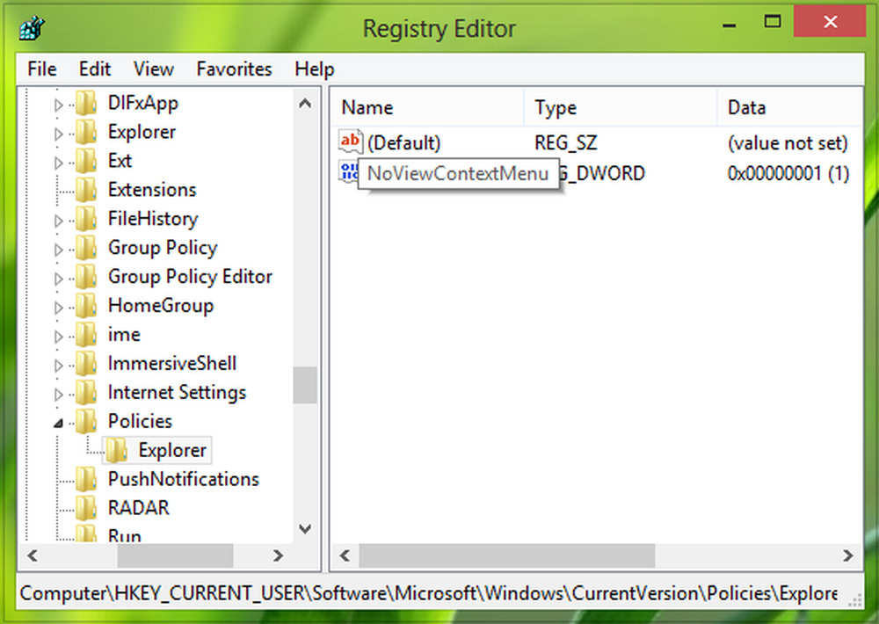Image resolution: width=879 pixels, height=624 pixels.
Task: Click the values pane horizontal scrollbar thumb
Action: pyautogui.click(x=507, y=555)
